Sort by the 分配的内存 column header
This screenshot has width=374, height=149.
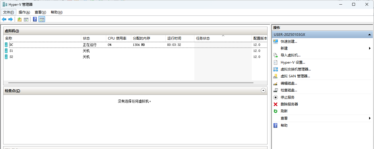tap(148, 38)
